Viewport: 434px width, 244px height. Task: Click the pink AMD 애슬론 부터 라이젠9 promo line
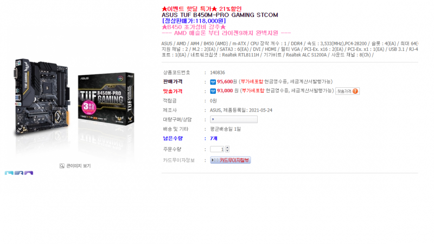226,33
